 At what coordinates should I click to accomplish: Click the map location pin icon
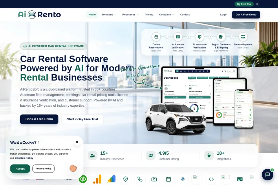[x=125, y=179]
